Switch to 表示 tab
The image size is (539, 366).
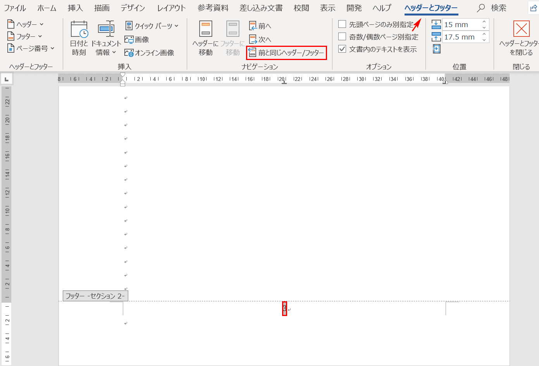(328, 8)
